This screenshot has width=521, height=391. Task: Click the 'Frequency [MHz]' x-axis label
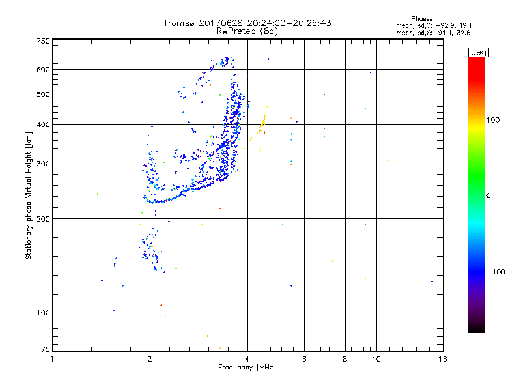pyautogui.click(x=247, y=368)
